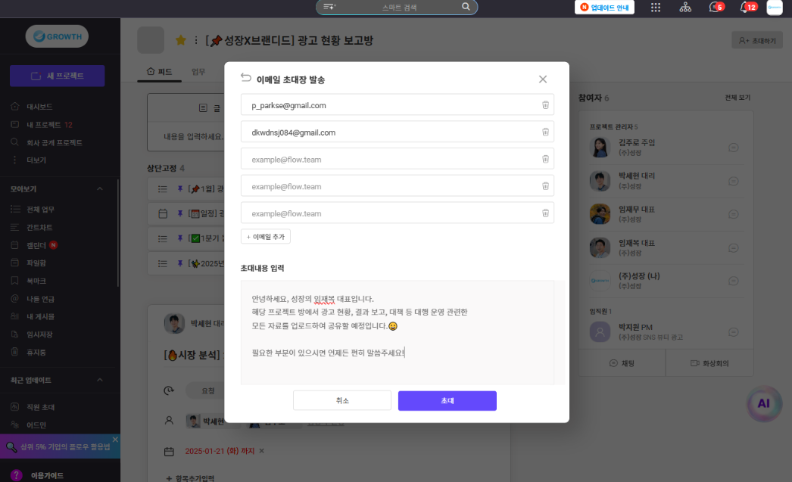Collapse the 모아보기 section
This screenshot has height=482, width=792.
pos(99,188)
